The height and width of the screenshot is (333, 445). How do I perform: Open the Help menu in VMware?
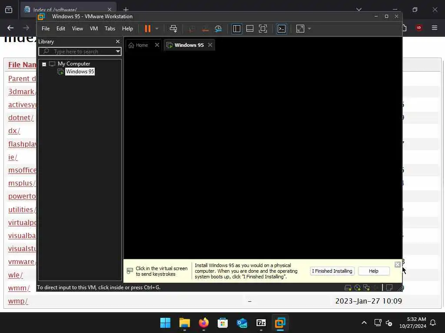pos(127,29)
